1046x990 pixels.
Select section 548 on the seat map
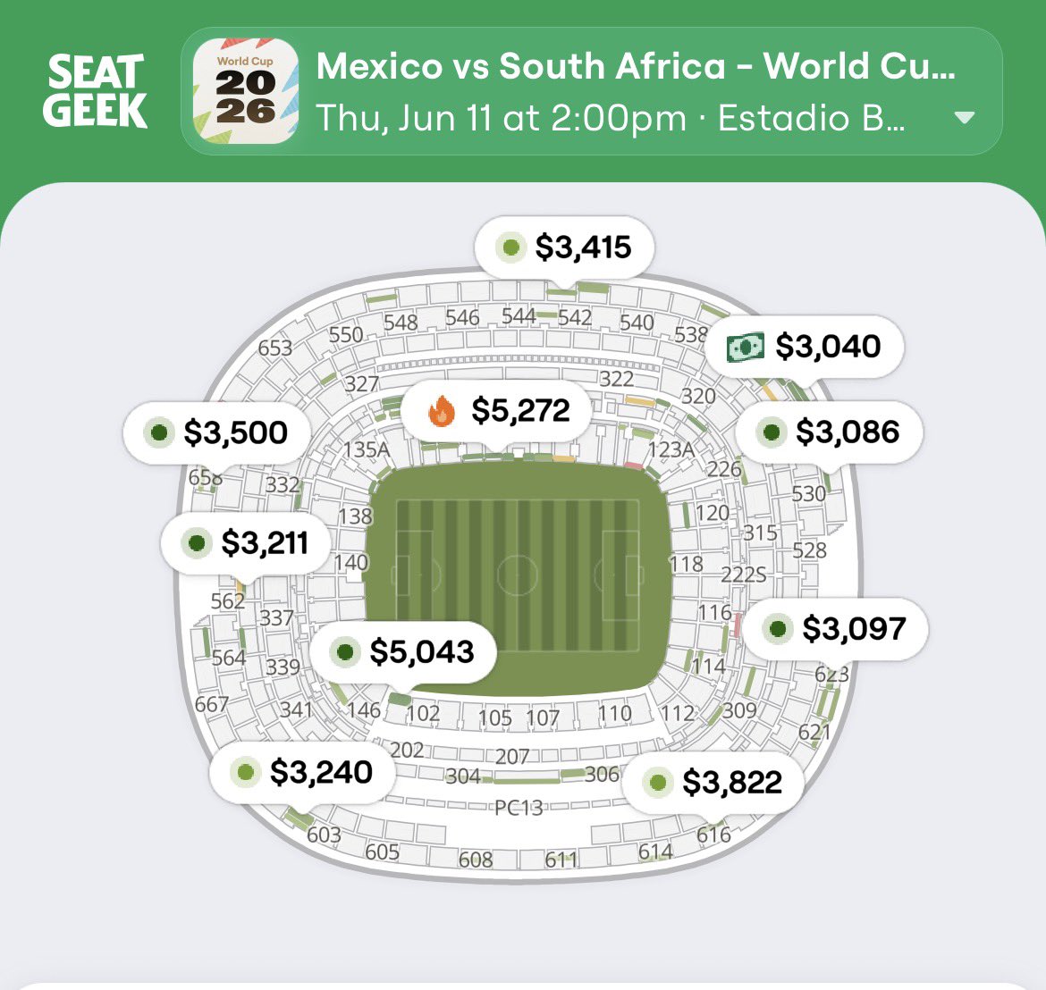click(401, 323)
